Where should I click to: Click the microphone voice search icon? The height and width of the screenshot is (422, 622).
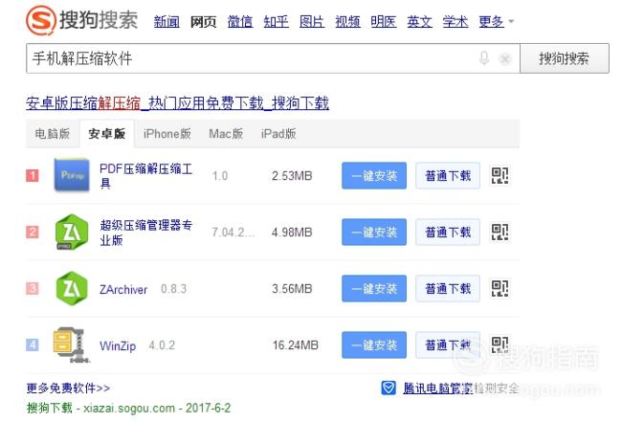point(484,58)
